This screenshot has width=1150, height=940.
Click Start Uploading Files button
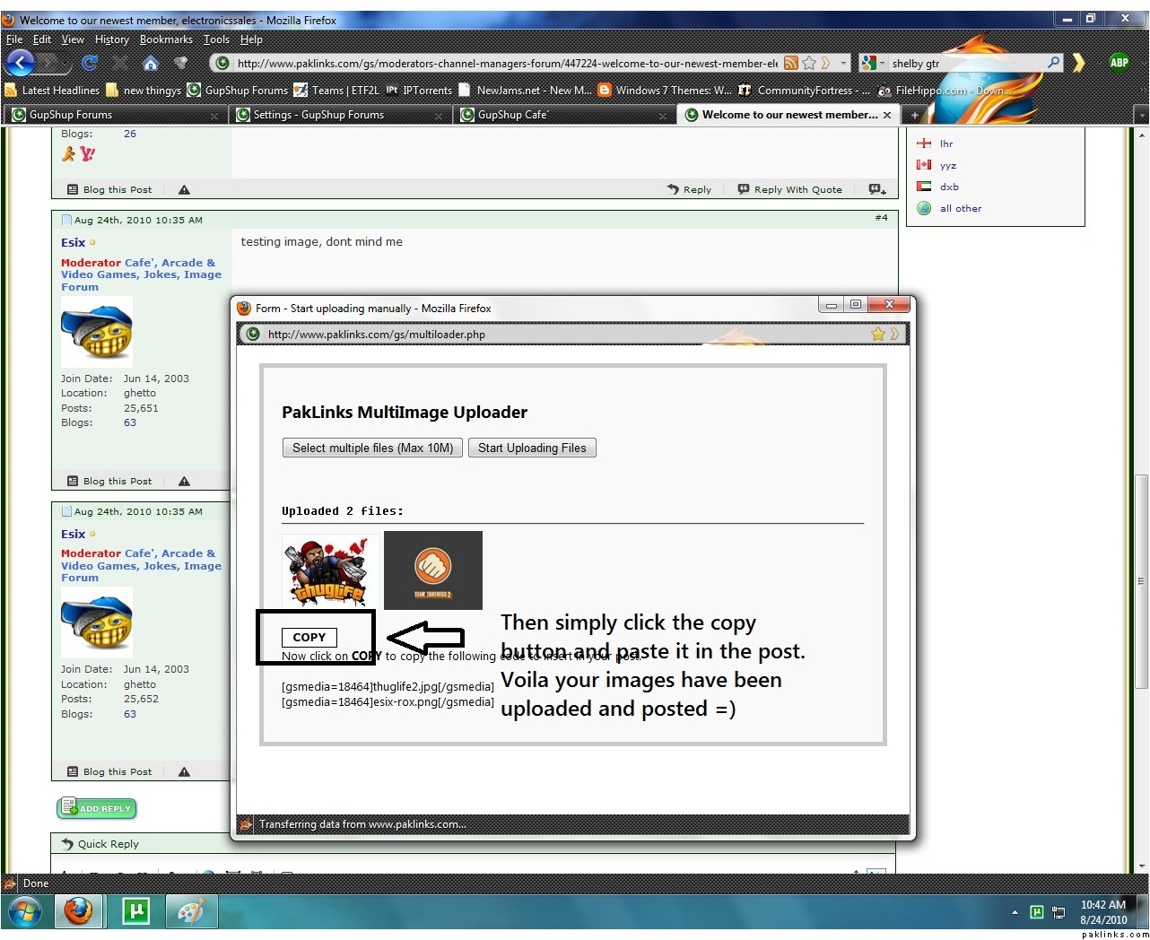pos(532,448)
